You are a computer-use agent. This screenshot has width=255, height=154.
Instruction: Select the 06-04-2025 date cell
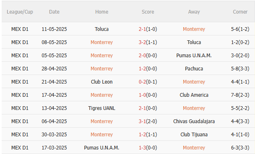click(54, 121)
